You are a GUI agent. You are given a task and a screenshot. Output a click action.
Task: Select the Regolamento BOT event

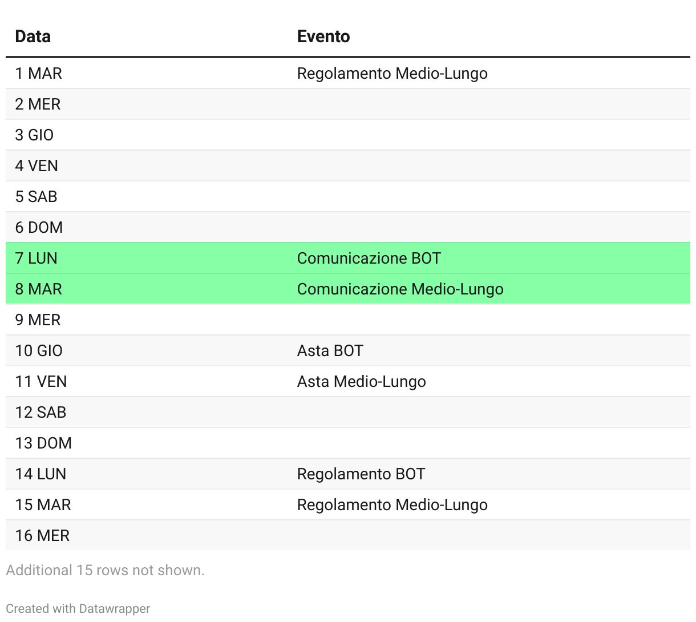pyautogui.click(x=361, y=474)
